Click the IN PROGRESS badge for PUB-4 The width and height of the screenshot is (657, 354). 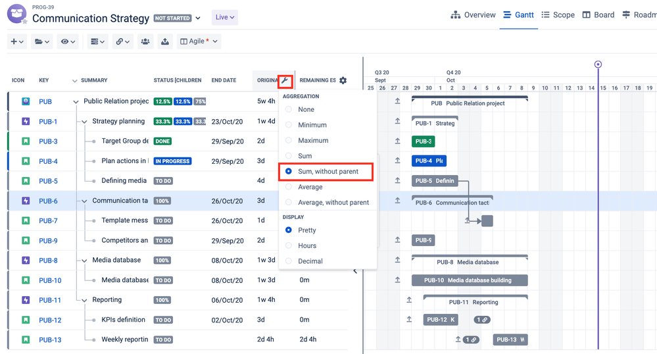(172, 161)
